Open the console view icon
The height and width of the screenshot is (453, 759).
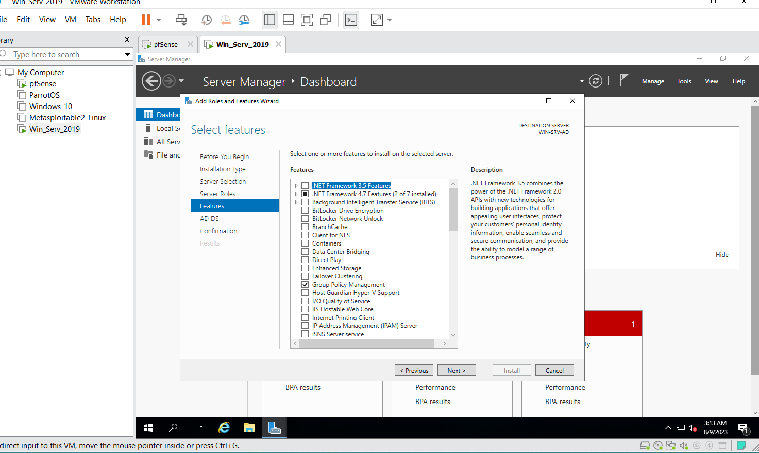[351, 20]
